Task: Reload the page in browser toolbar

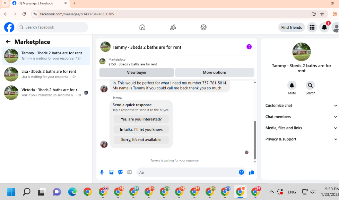Action: pos(24,14)
